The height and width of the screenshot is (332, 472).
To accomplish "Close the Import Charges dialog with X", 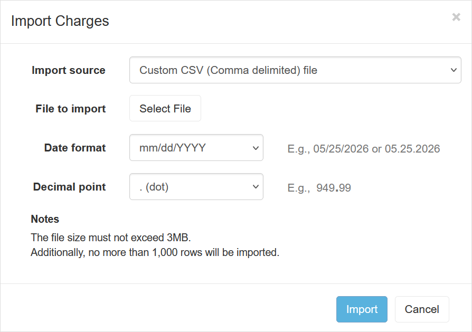I will pos(456,17).
